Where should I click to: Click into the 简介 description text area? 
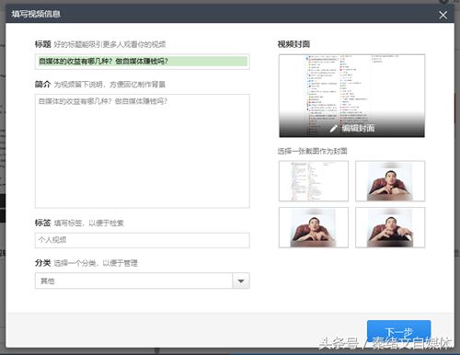[x=143, y=151]
